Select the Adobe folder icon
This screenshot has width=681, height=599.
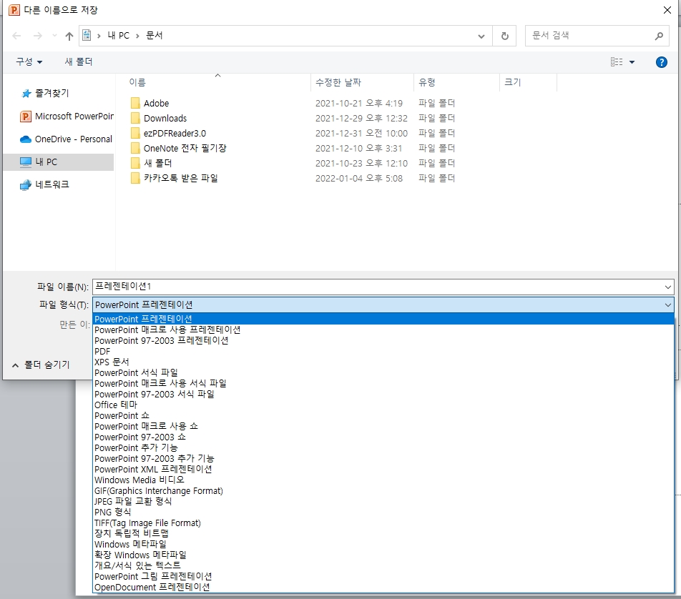point(135,103)
